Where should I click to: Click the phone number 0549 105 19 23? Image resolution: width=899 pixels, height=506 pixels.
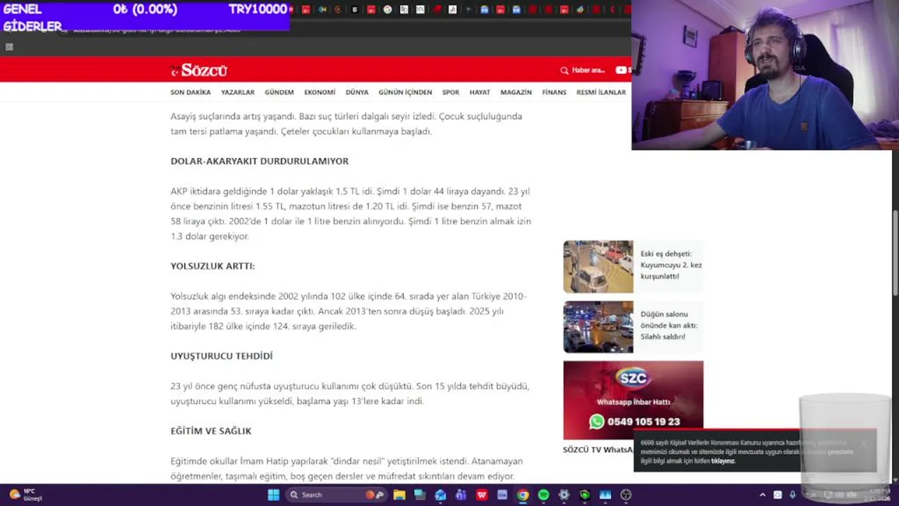point(643,422)
